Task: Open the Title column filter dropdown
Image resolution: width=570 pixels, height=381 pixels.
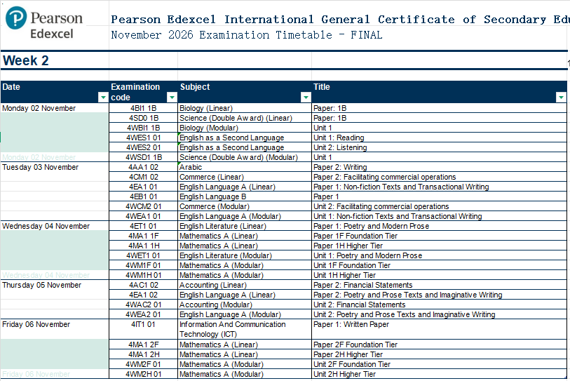Action: [x=561, y=97]
